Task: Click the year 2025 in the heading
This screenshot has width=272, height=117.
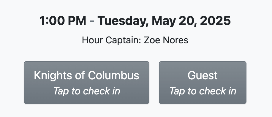Action: [x=216, y=21]
